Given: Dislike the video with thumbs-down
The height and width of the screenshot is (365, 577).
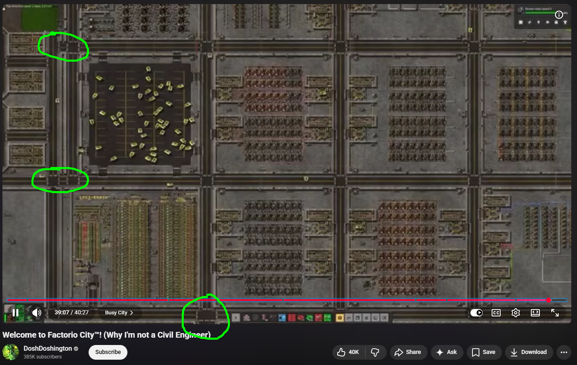Looking at the screenshot, I should click(375, 352).
